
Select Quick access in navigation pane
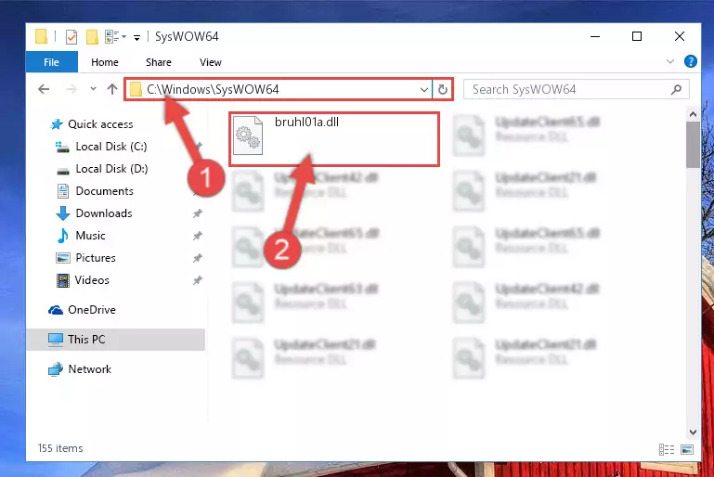[100, 124]
